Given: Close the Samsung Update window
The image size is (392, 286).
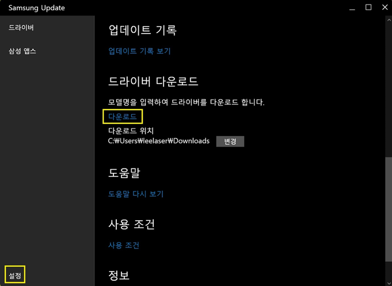Looking at the screenshot, I should (x=384, y=7).
